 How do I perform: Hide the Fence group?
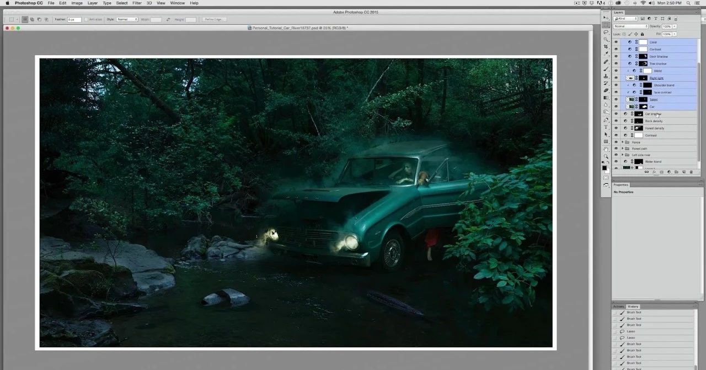[x=616, y=142]
